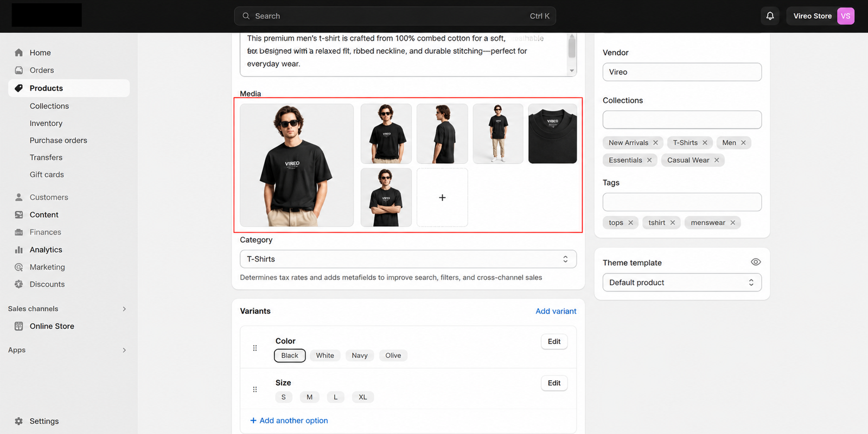This screenshot has height=434, width=868.
Task: Select size S chip
Action: coord(283,397)
